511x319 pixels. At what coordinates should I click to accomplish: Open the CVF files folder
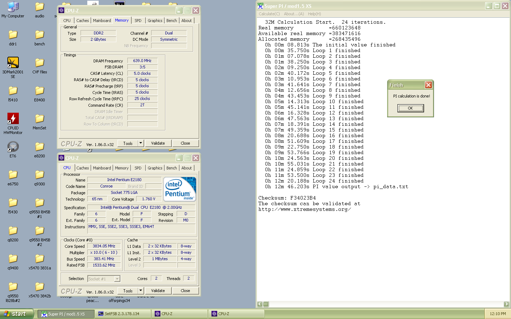[40, 63]
